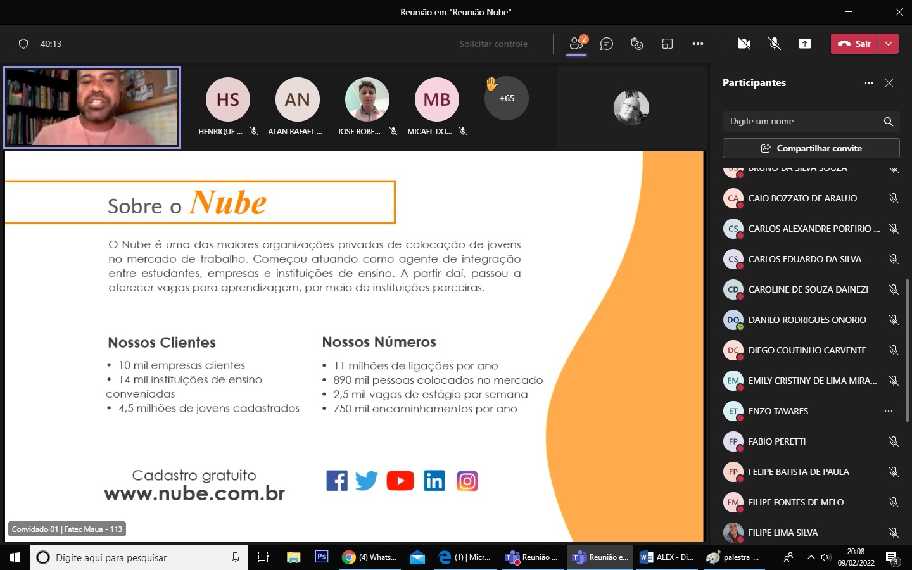Screen dimensions: 912x570
Task: Open more options for ENZO TAVARES
Action: (x=889, y=411)
